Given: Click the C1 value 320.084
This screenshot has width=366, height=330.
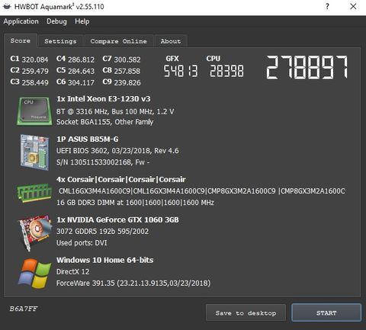Looking at the screenshot, I should [x=35, y=59].
